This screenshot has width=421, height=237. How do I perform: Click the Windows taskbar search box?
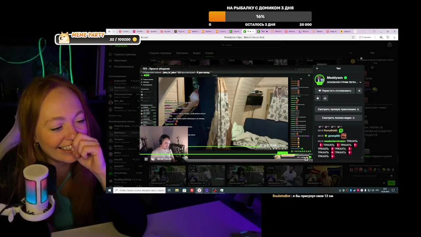pyautogui.click(x=139, y=190)
